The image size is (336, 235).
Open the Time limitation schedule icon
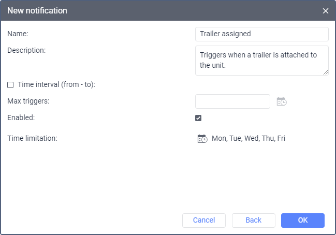(x=202, y=139)
